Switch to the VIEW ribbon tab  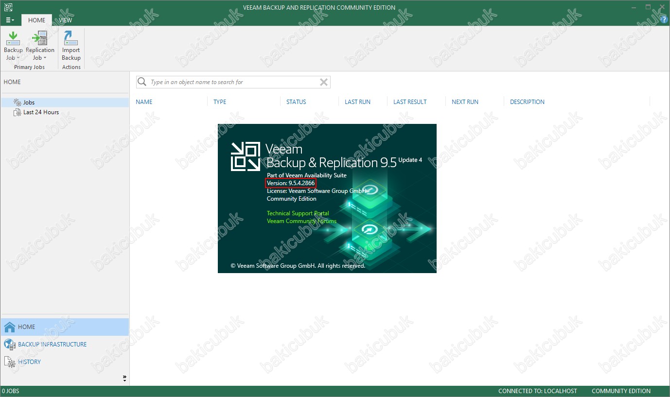pyautogui.click(x=65, y=20)
